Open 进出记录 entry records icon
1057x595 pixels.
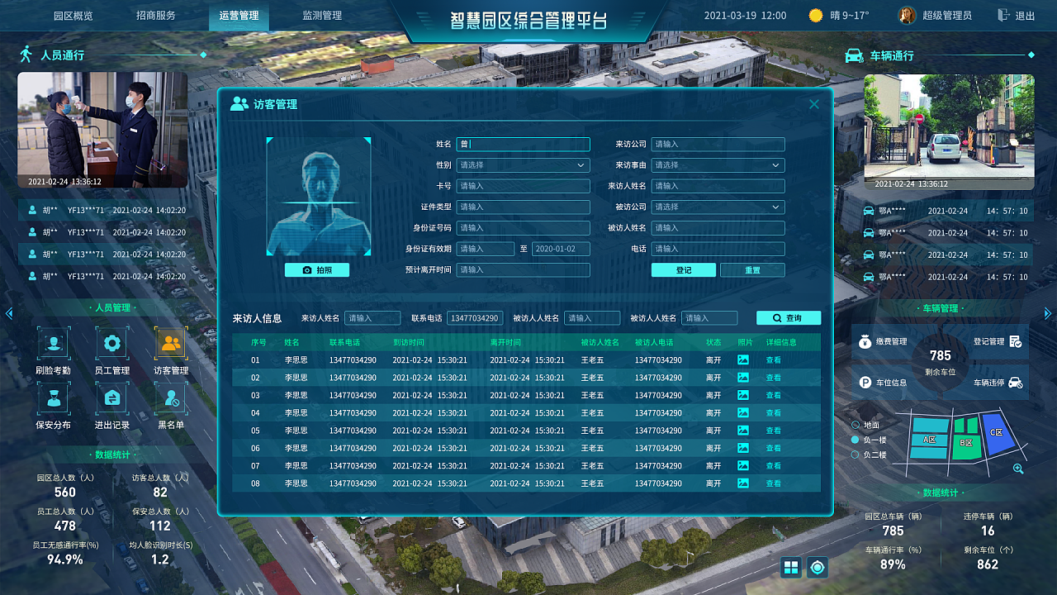pyautogui.click(x=111, y=398)
